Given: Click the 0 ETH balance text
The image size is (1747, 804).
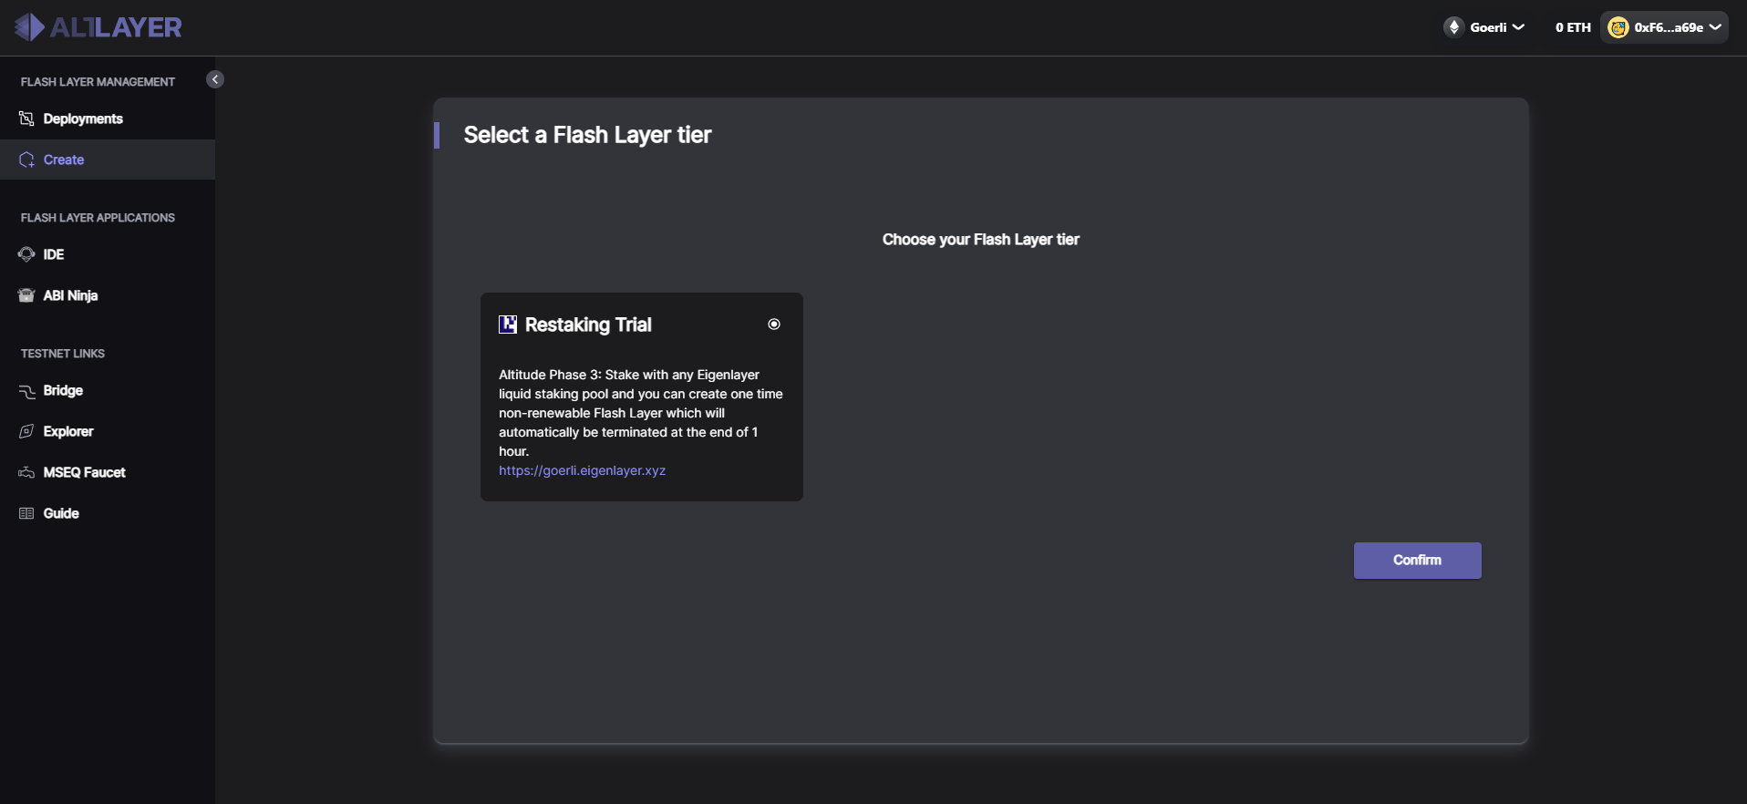Looking at the screenshot, I should point(1573,27).
